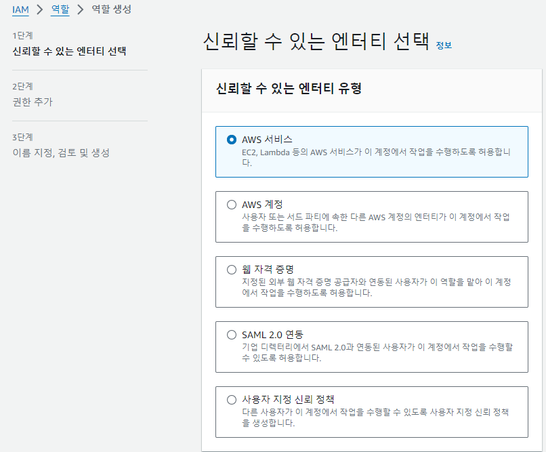The image size is (546, 452).
Task: Click the 역할 생성 breadcrumb text
Action: pyautogui.click(x=111, y=9)
